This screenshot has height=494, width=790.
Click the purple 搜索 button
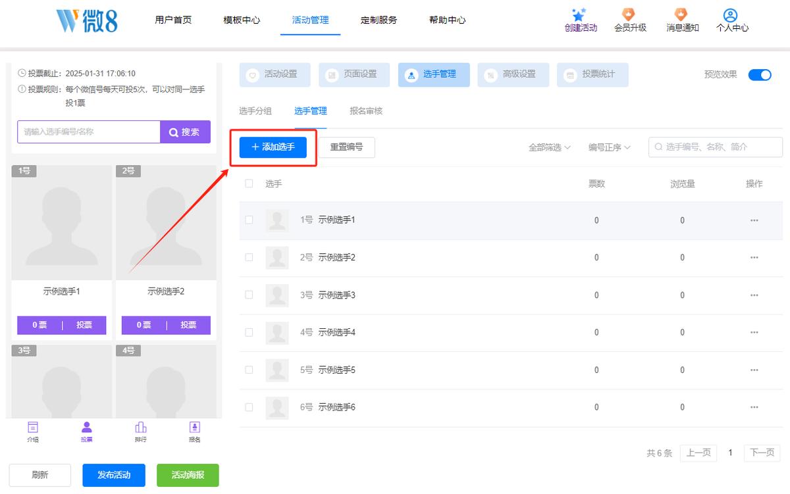185,132
